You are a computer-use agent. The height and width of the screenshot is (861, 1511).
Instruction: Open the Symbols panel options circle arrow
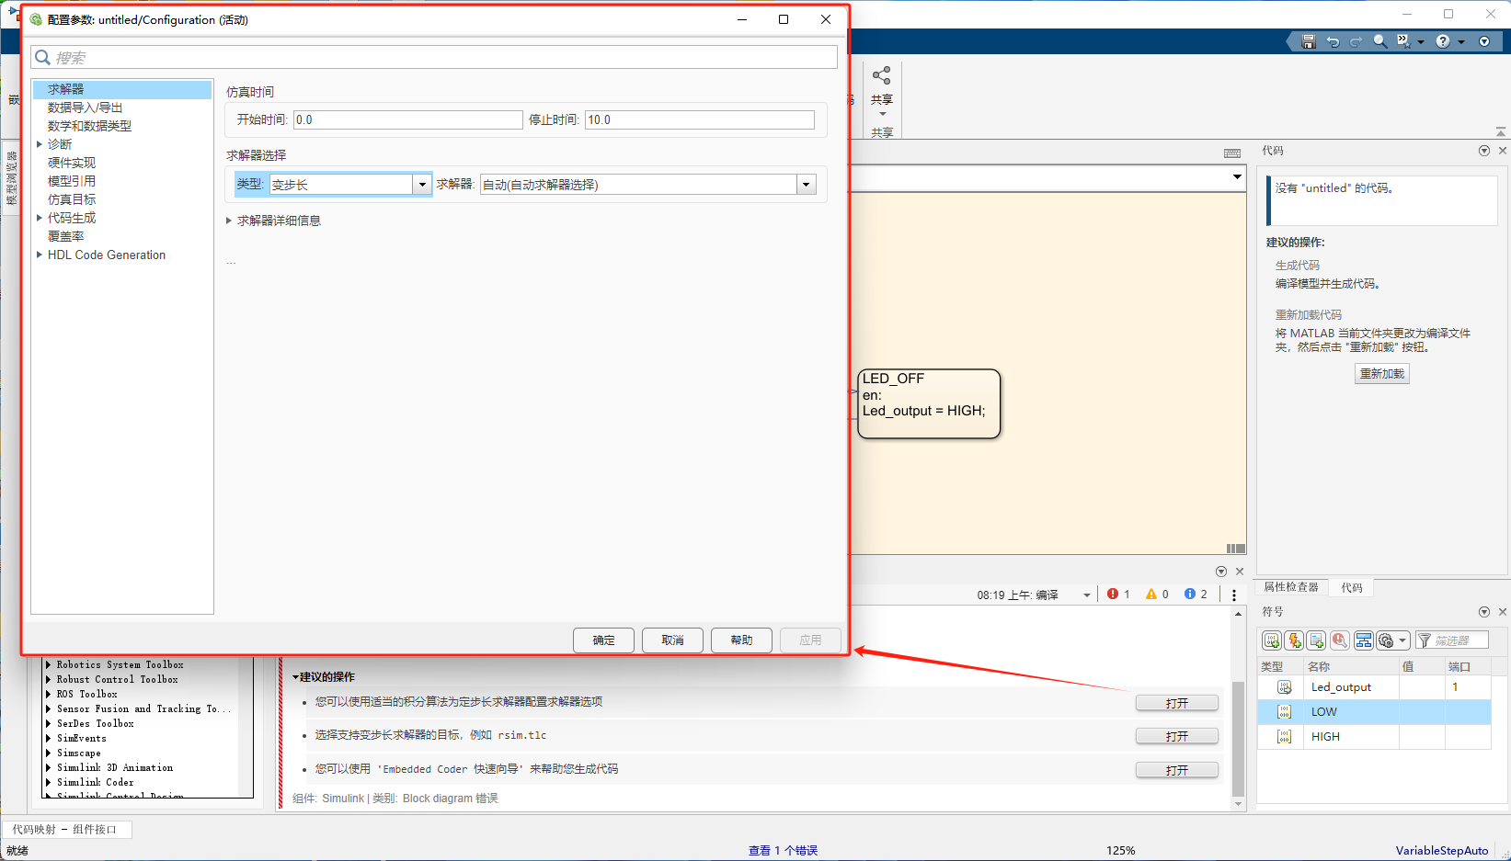coord(1484,612)
